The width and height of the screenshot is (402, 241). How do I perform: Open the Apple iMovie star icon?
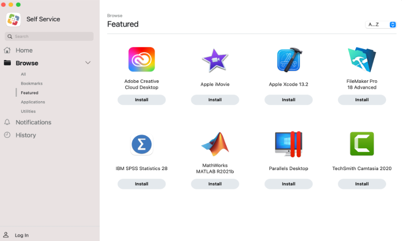click(215, 60)
